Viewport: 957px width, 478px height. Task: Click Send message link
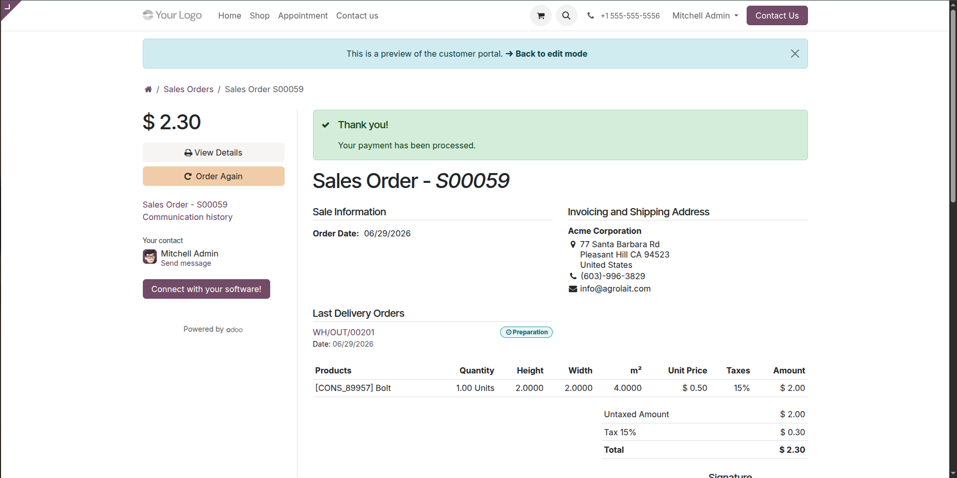[186, 263]
